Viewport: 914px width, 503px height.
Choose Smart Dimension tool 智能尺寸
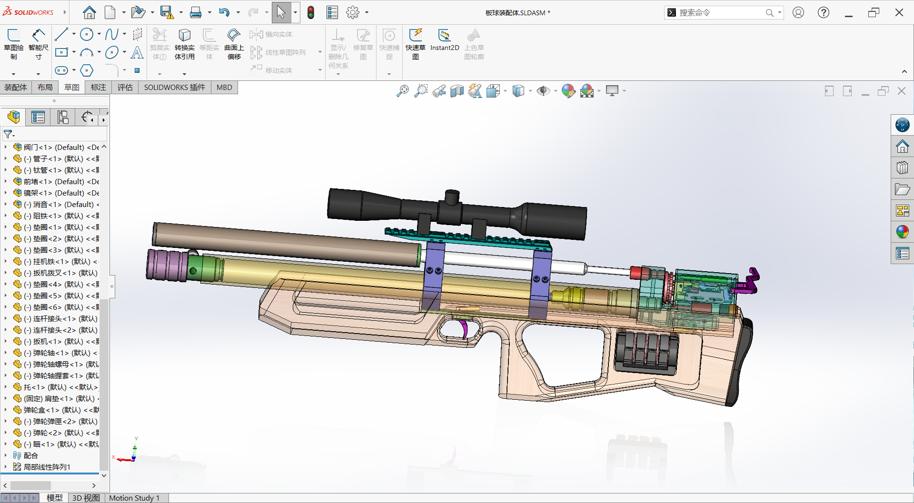[x=39, y=44]
